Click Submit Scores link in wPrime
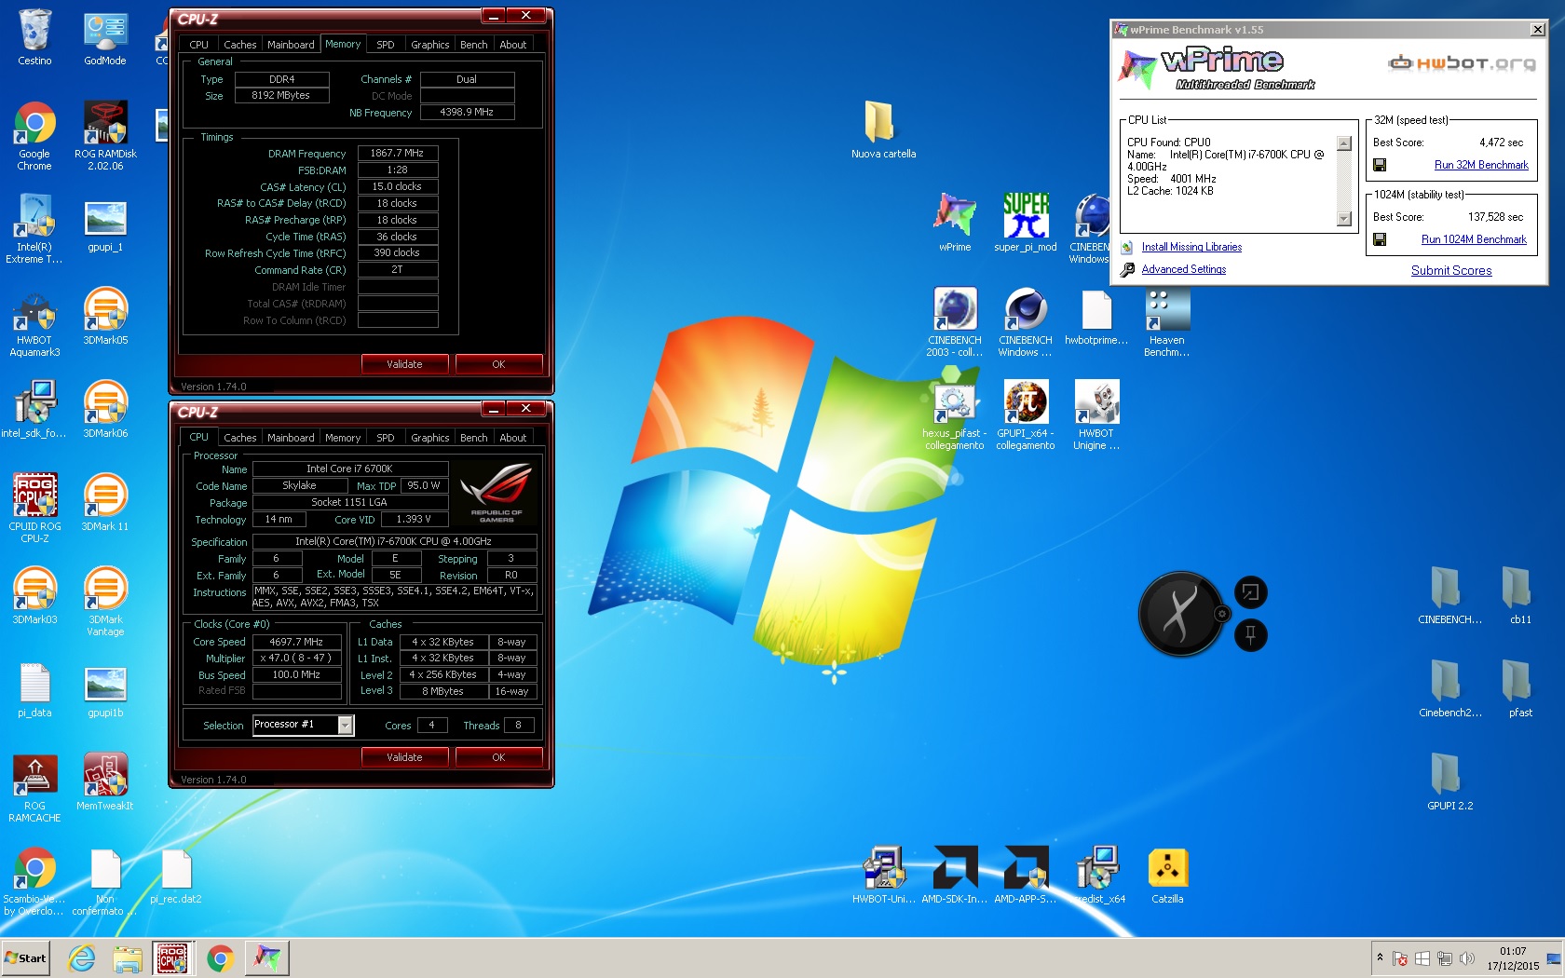The height and width of the screenshot is (978, 1565). tap(1451, 271)
